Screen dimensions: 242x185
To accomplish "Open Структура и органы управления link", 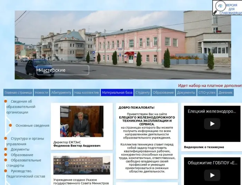I will coord(25,141).
